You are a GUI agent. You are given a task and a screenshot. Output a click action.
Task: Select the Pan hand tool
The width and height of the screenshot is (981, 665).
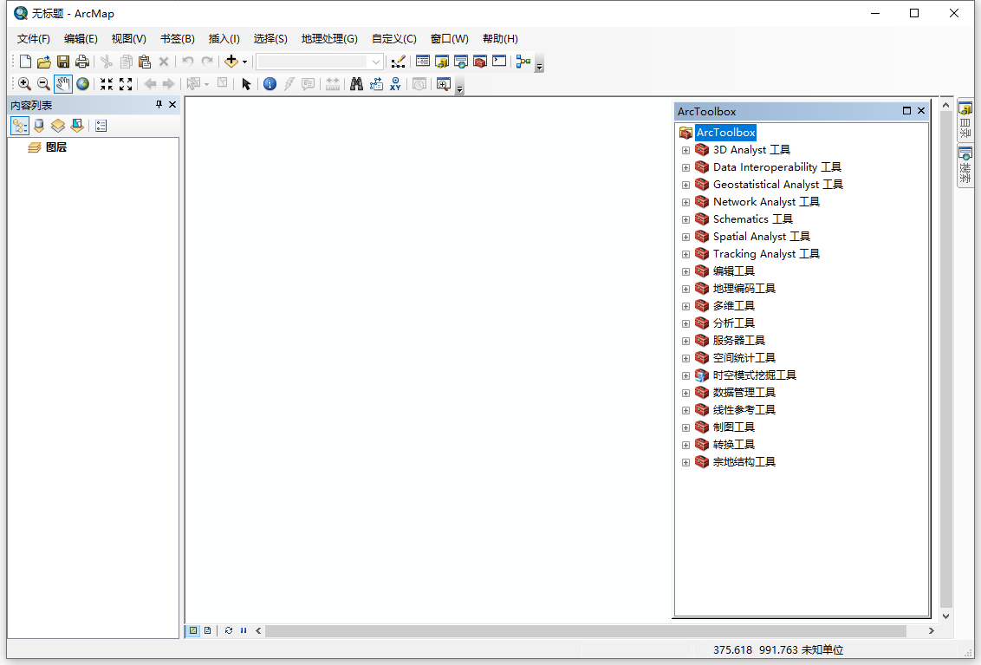(x=62, y=84)
